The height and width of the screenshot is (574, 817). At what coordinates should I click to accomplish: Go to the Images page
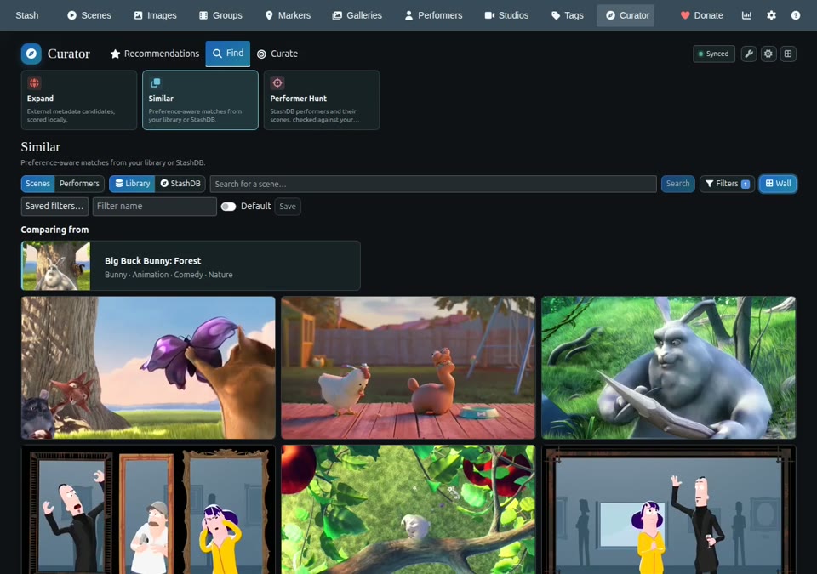click(x=155, y=15)
